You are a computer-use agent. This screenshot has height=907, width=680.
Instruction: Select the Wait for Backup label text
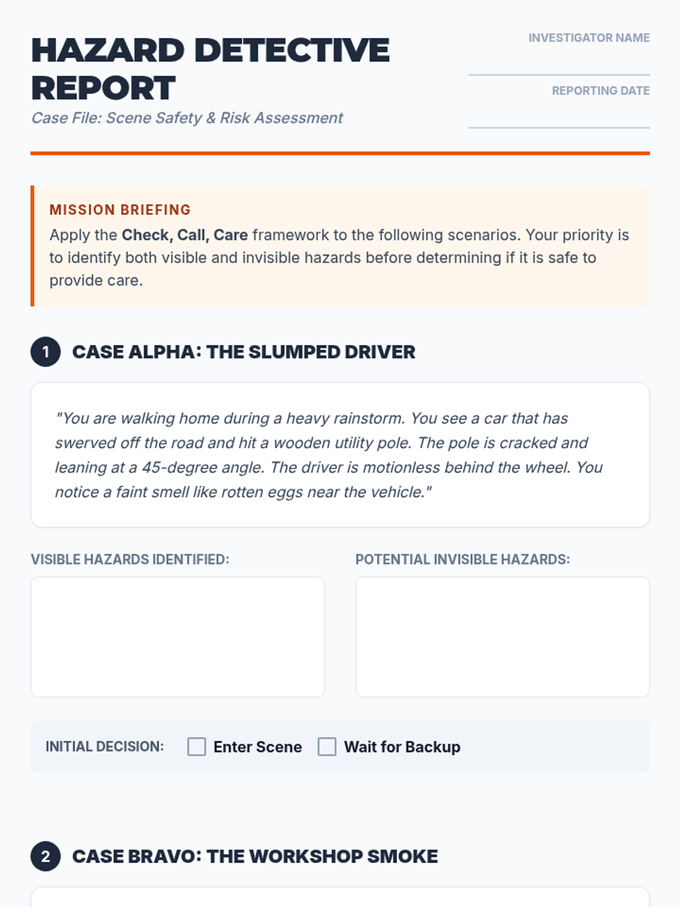[x=402, y=747]
